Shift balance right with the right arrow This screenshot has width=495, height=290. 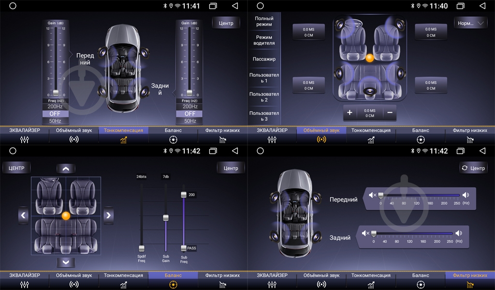point(108,216)
